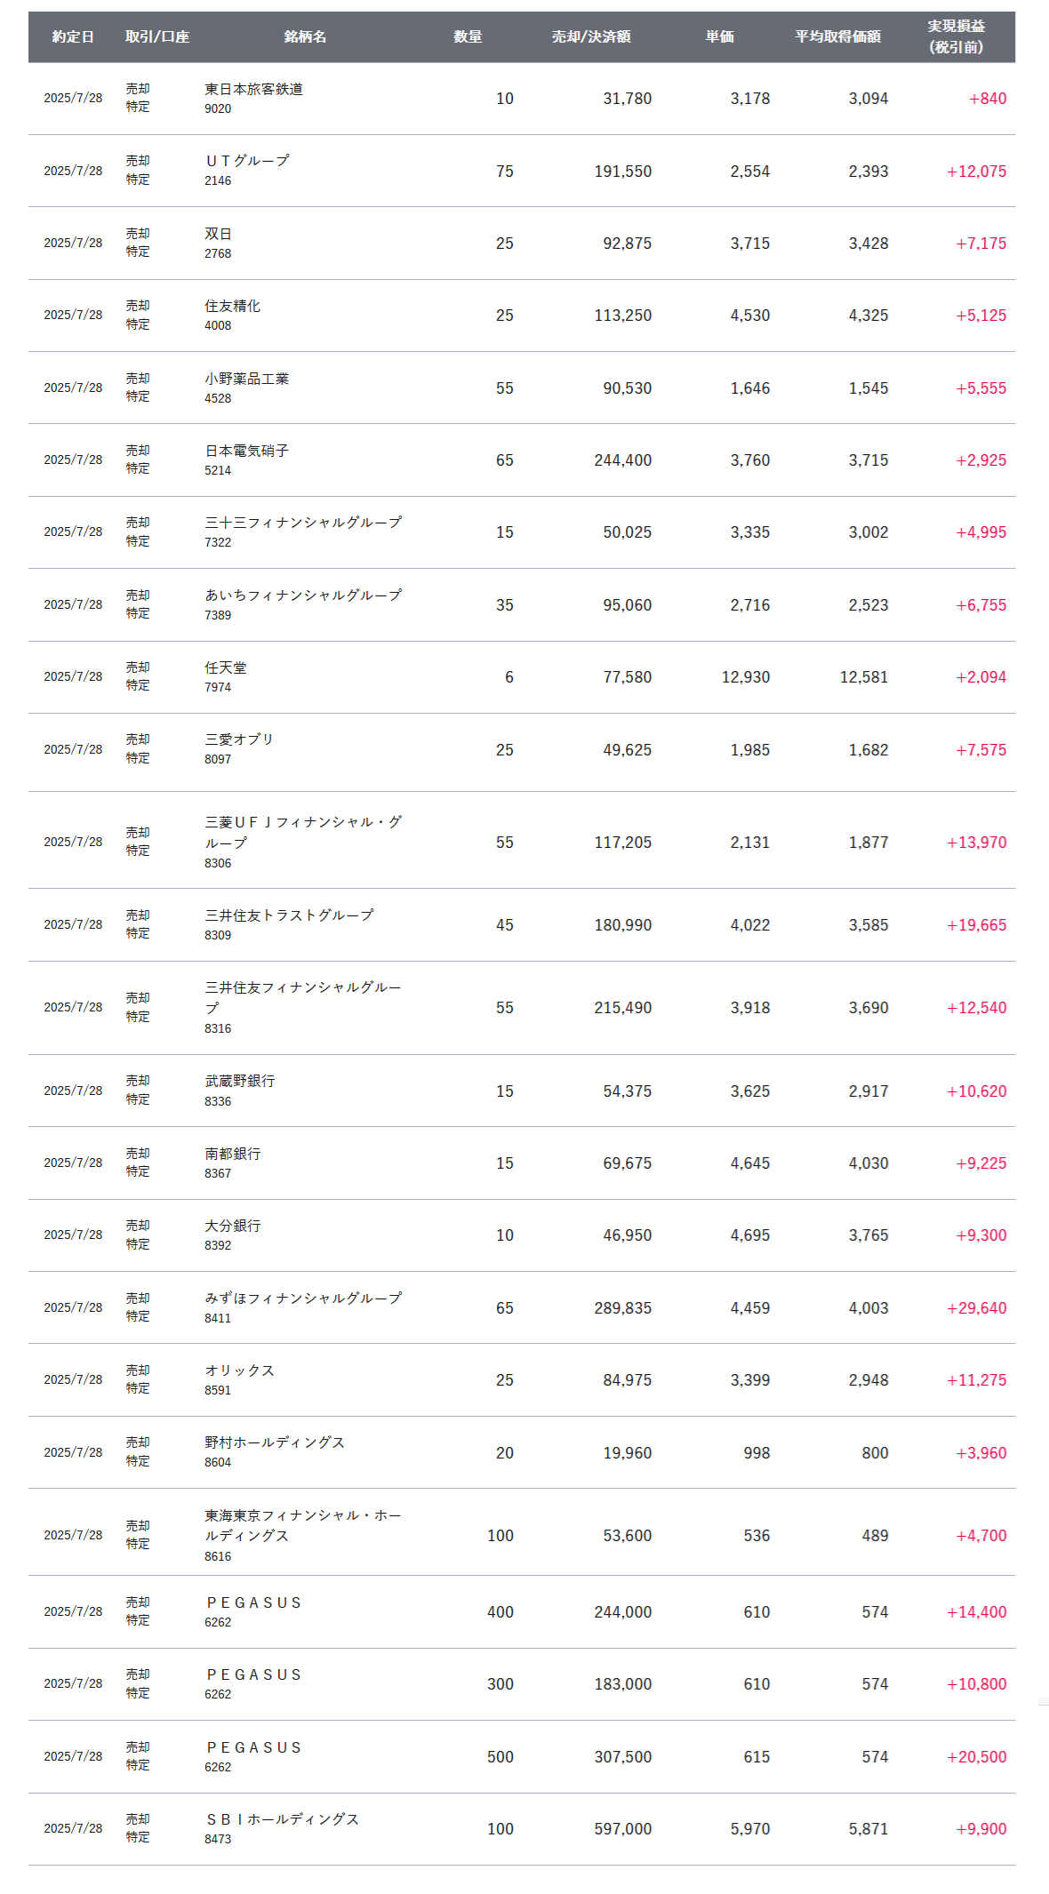Click the 武蔵野銀行 stock name
The width and height of the screenshot is (1049, 1894).
[240, 1081]
